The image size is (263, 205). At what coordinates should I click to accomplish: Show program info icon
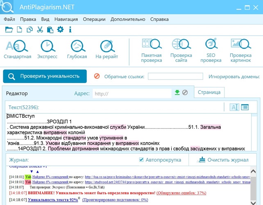pyautogui.click(x=70, y=30)
